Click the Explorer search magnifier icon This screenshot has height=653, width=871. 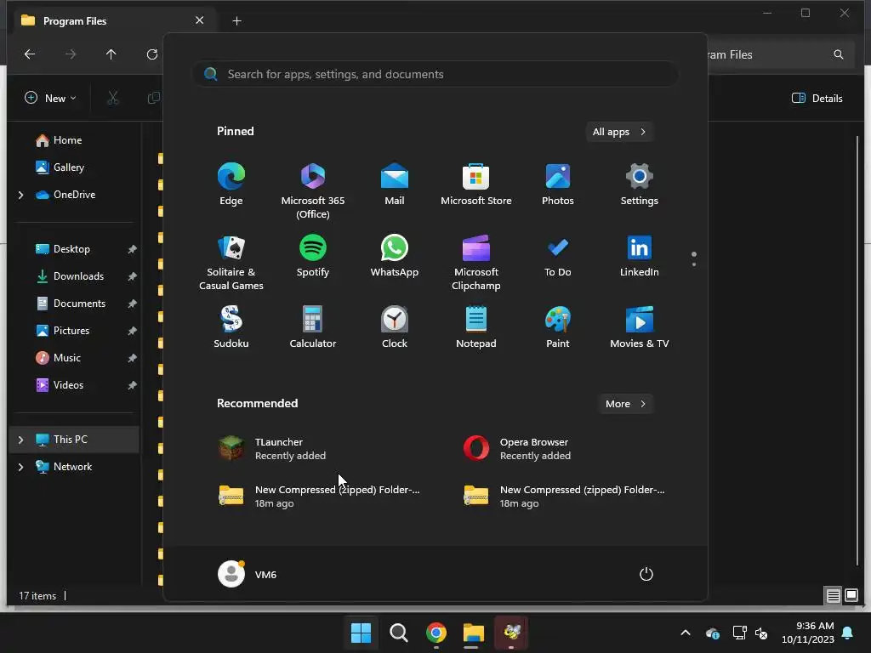(839, 54)
